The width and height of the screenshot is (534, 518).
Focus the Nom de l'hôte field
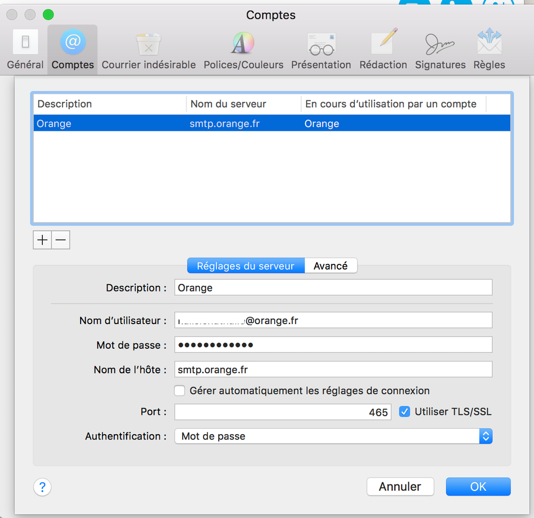(x=333, y=369)
